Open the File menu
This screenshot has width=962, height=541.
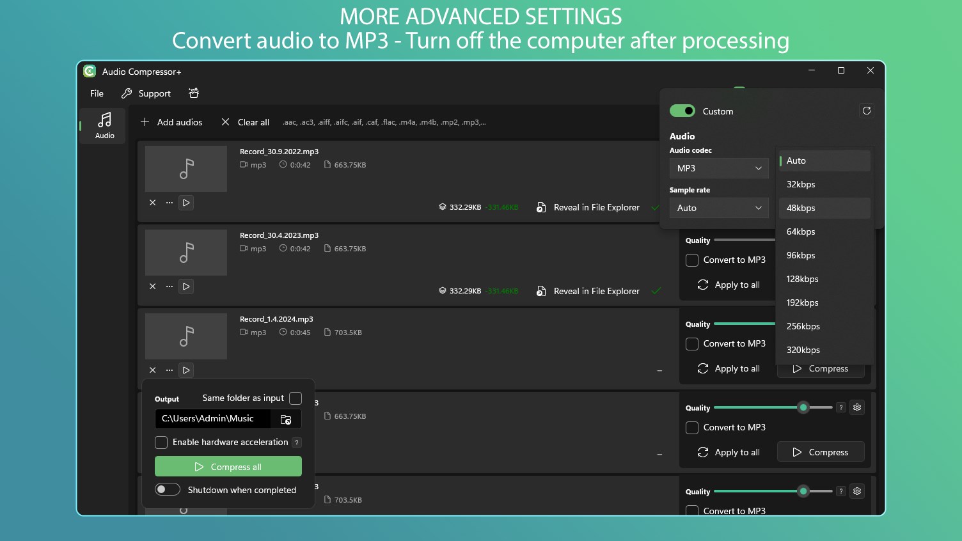[x=97, y=93]
